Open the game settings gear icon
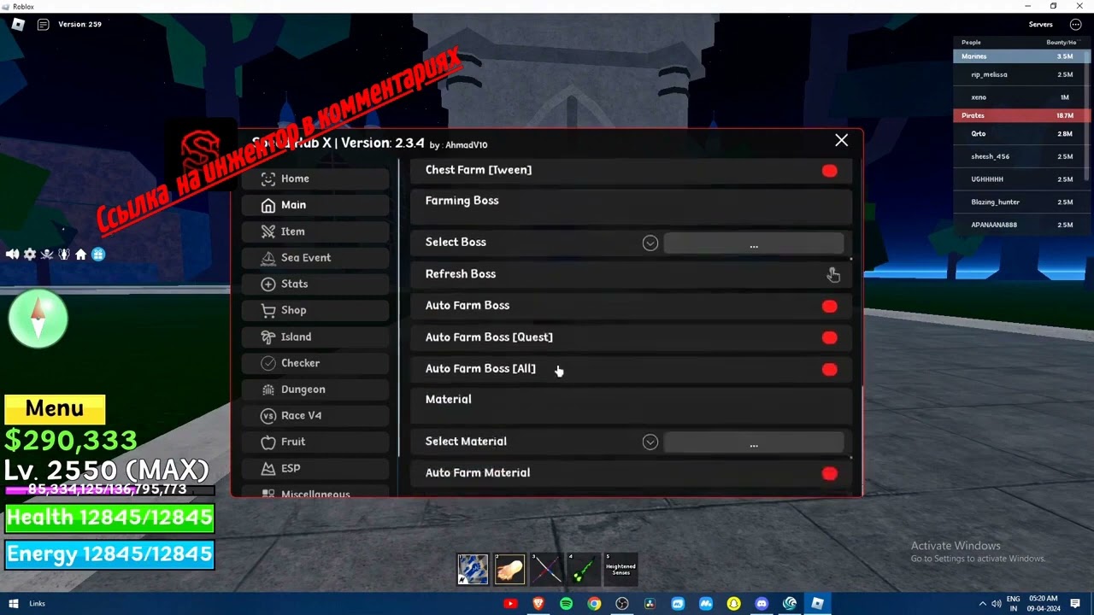This screenshot has width=1094, height=615. (x=30, y=255)
